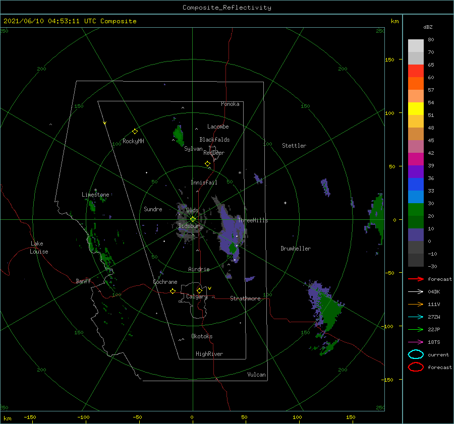Screen dimensions: 454x424
Task: Click the ThreeHills city label
Action: (253, 220)
